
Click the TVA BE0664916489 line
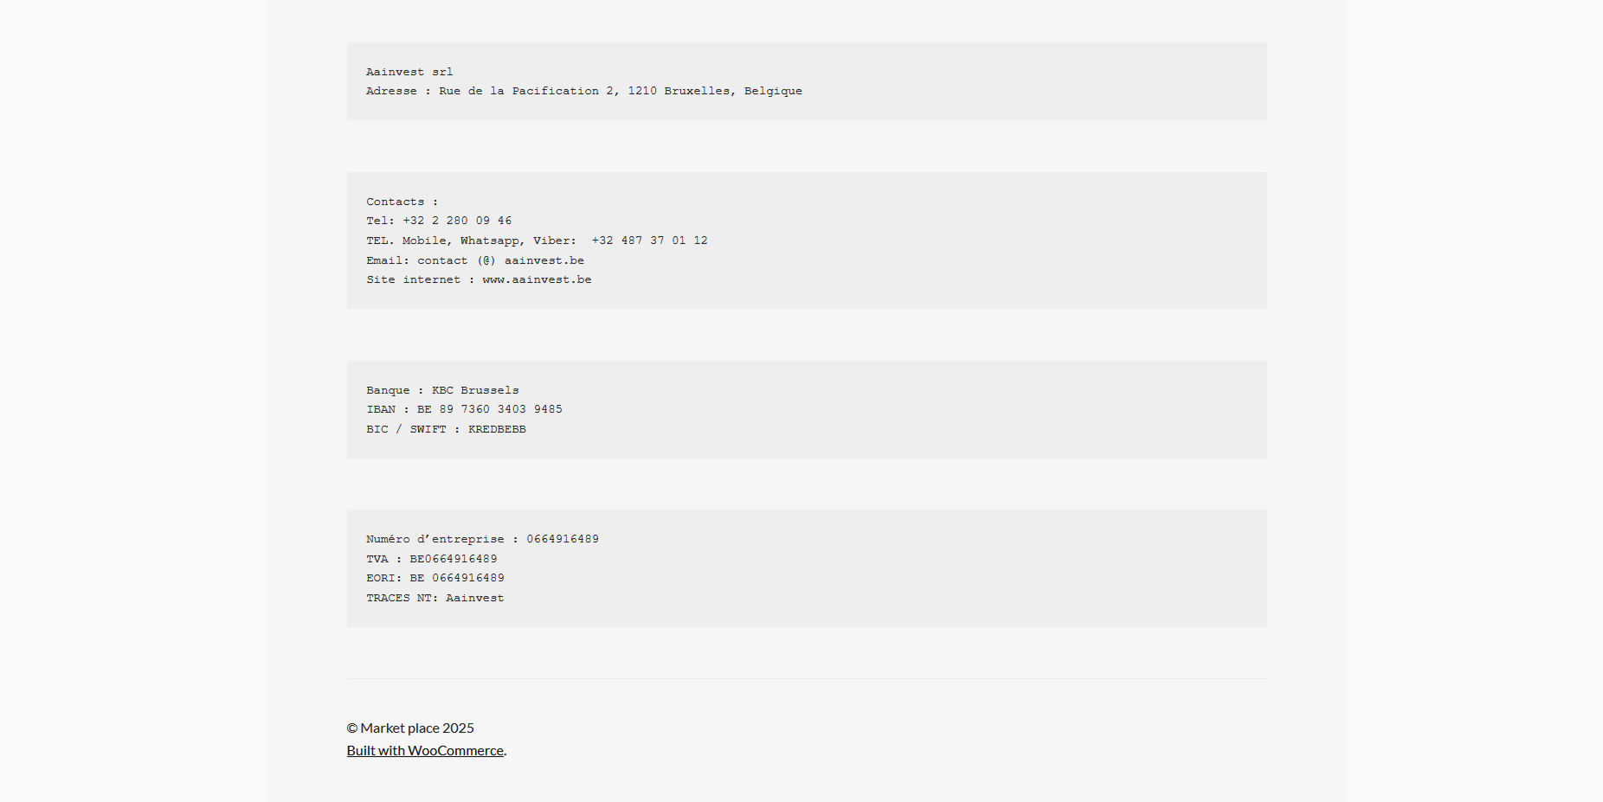pyautogui.click(x=431, y=559)
